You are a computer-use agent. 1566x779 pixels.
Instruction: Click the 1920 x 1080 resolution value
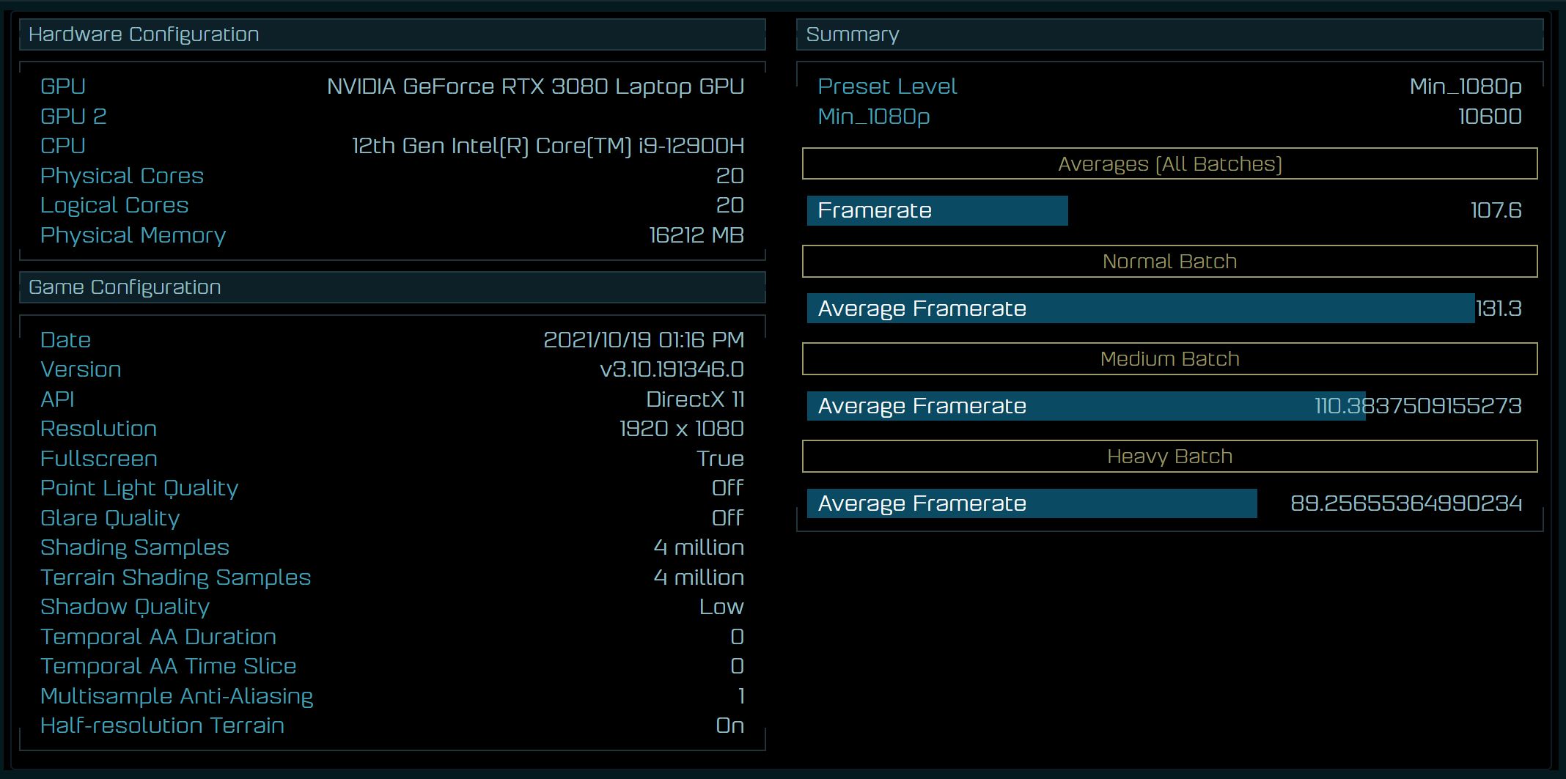(x=680, y=429)
